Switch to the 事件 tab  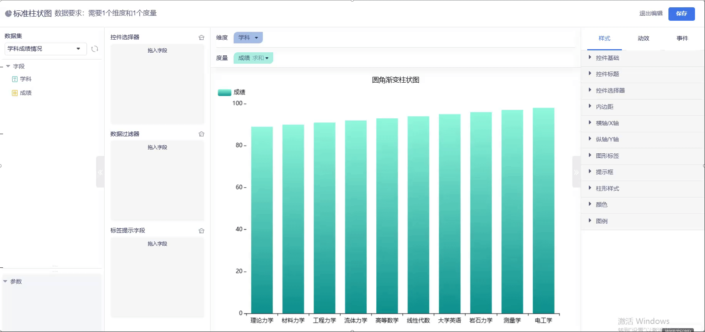coord(682,38)
